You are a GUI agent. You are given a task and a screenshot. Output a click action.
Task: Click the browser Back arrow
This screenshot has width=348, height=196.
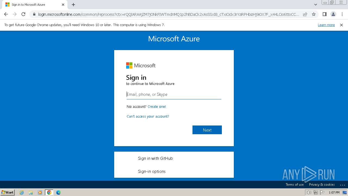point(6,14)
